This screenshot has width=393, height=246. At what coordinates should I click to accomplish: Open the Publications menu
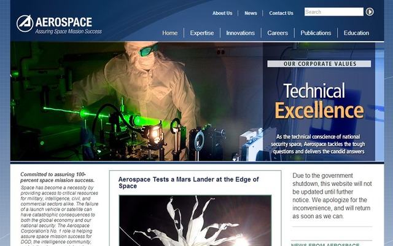coord(316,33)
